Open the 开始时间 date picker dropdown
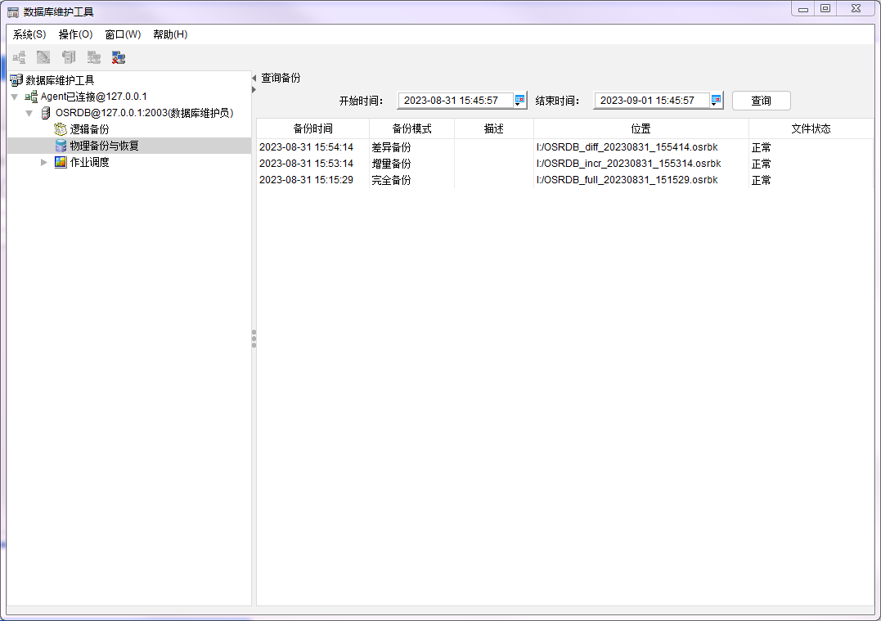The height and width of the screenshot is (621, 881). [520, 100]
